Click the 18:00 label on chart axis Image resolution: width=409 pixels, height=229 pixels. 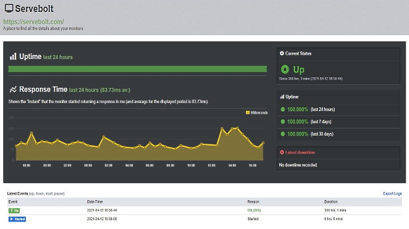coord(26,165)
